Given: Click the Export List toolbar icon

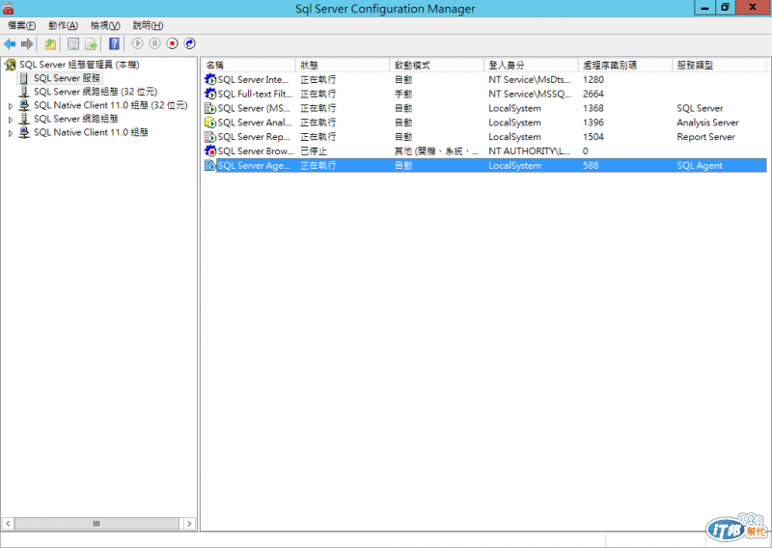Looking at the screenshot, I should [91, 43].
